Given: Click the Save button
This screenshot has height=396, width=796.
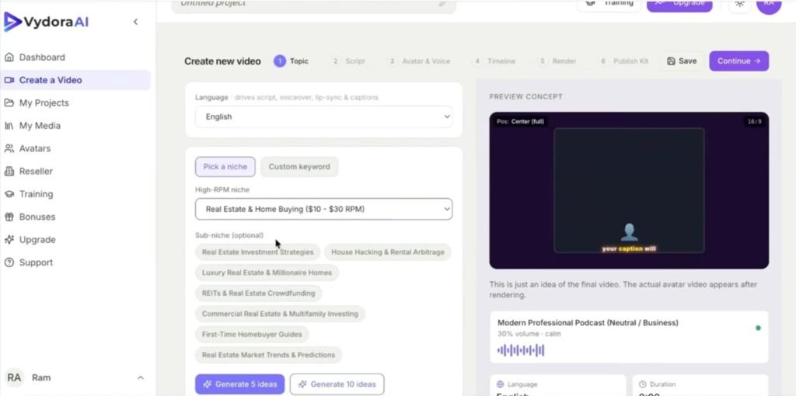Looking at the screenshot, I should [682, 61].
